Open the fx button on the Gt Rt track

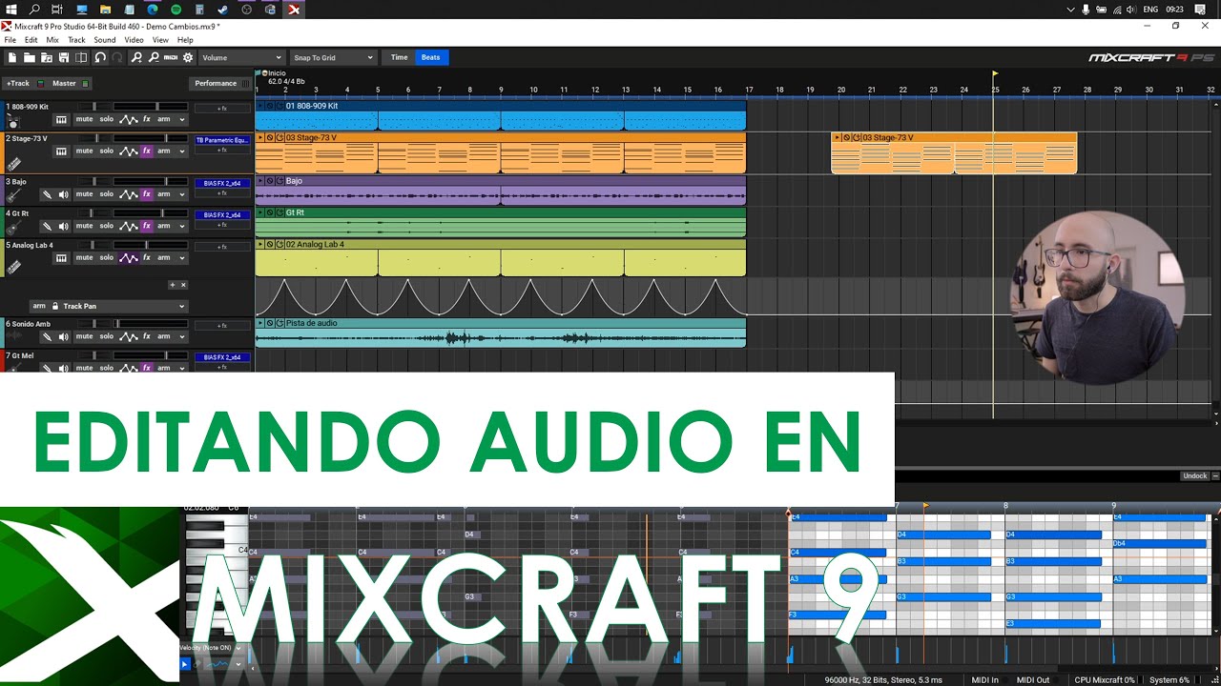click(x=147, y=226)
